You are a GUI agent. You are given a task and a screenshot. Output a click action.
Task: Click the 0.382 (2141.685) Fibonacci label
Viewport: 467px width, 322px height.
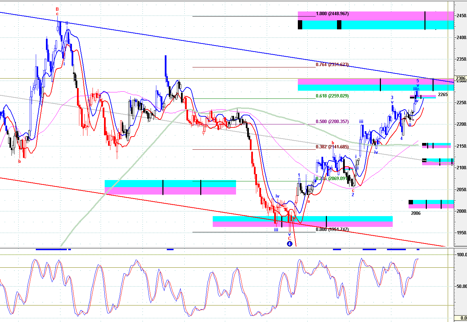[x=332, y=147]
